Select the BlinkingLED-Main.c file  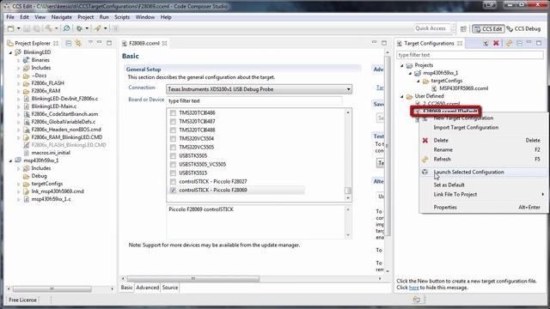point(53,106)
